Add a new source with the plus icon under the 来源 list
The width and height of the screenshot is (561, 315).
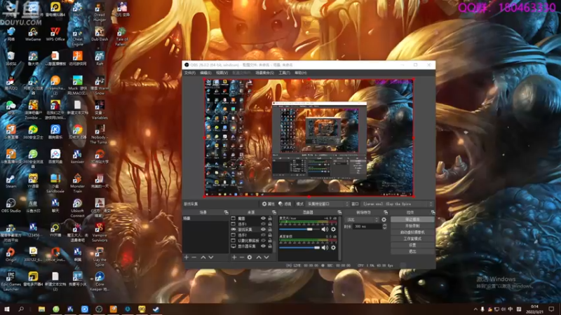tap(234, 257)
